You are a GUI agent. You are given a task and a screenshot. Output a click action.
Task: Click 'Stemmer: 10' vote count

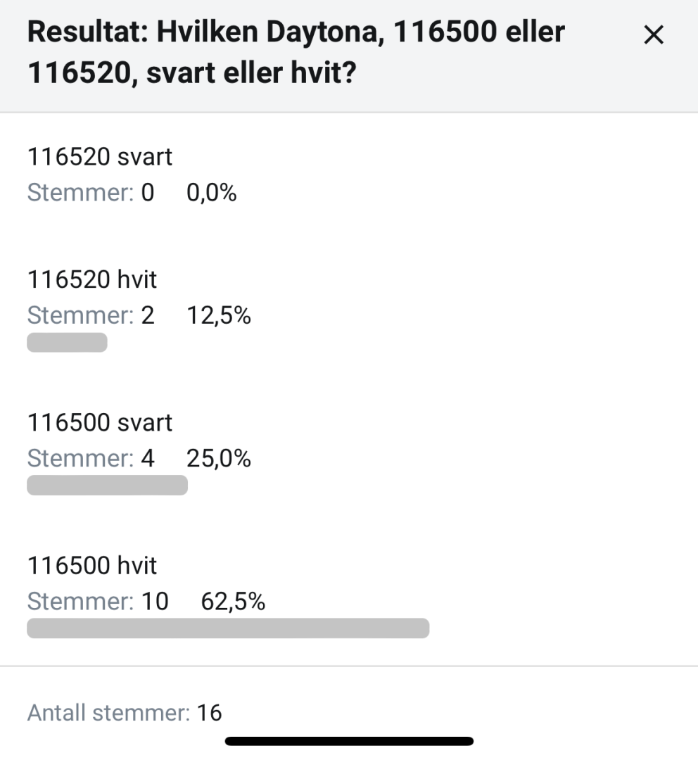click(98, 602)
